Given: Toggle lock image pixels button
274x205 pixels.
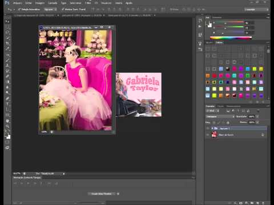Looking at the screenshot, I should [219, 122].
